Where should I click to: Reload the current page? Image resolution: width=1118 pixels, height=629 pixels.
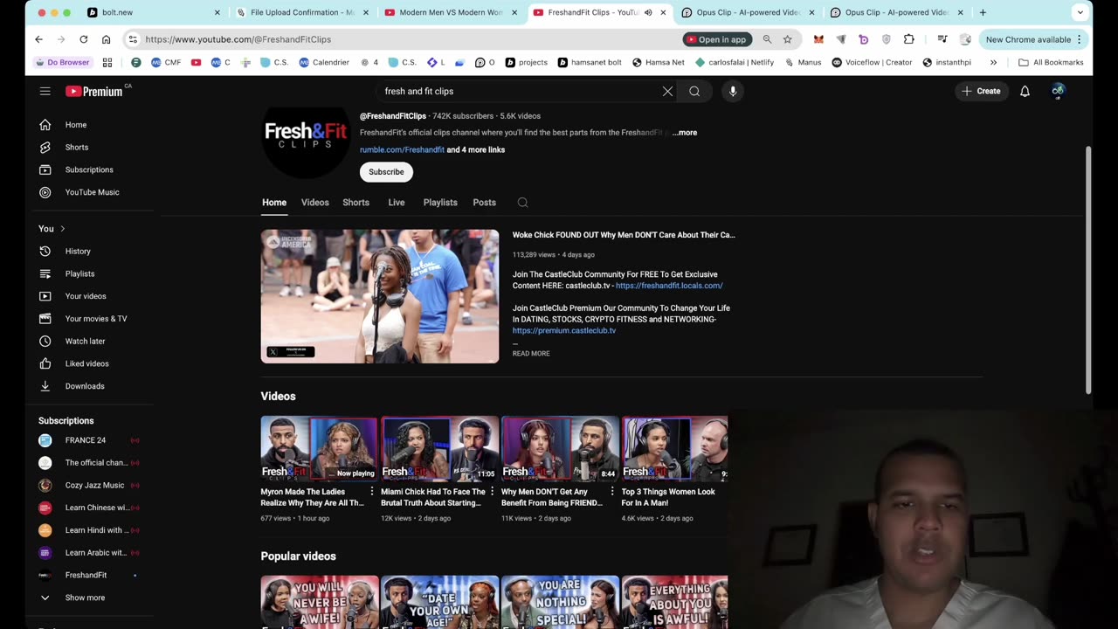pyautogui.click(x=83, y=39)
